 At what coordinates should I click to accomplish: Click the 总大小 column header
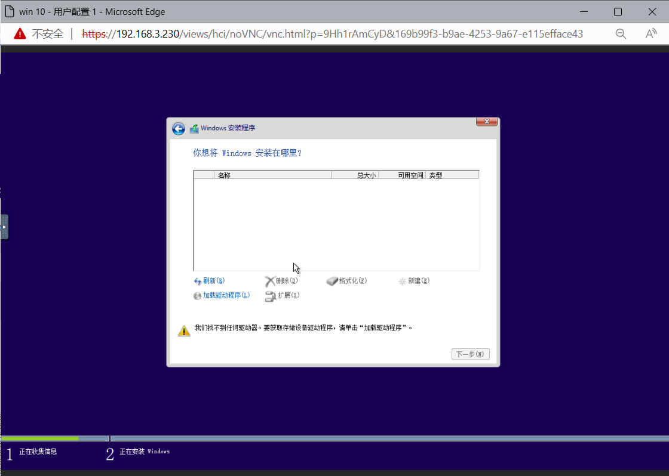coord(355,175)
